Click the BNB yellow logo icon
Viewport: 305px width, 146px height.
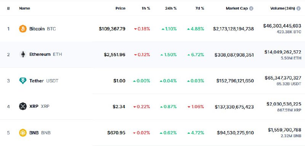coord(23,133)
